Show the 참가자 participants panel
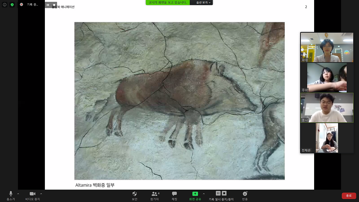Image resolution: width=359 pixels, height=202 pixels. (155, 196)
